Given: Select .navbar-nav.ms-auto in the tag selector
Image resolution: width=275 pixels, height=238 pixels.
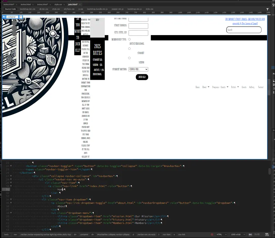Looking at the screenshot, I should [x=146, y=235].
